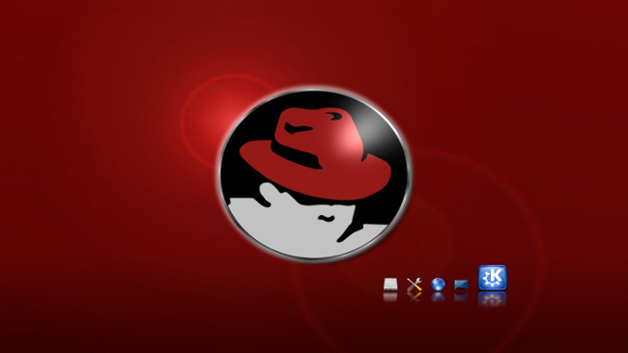Launch the wrench and screwdriver settings tool
The height and width of the screenshot is (353, 628).
point(414,285)
